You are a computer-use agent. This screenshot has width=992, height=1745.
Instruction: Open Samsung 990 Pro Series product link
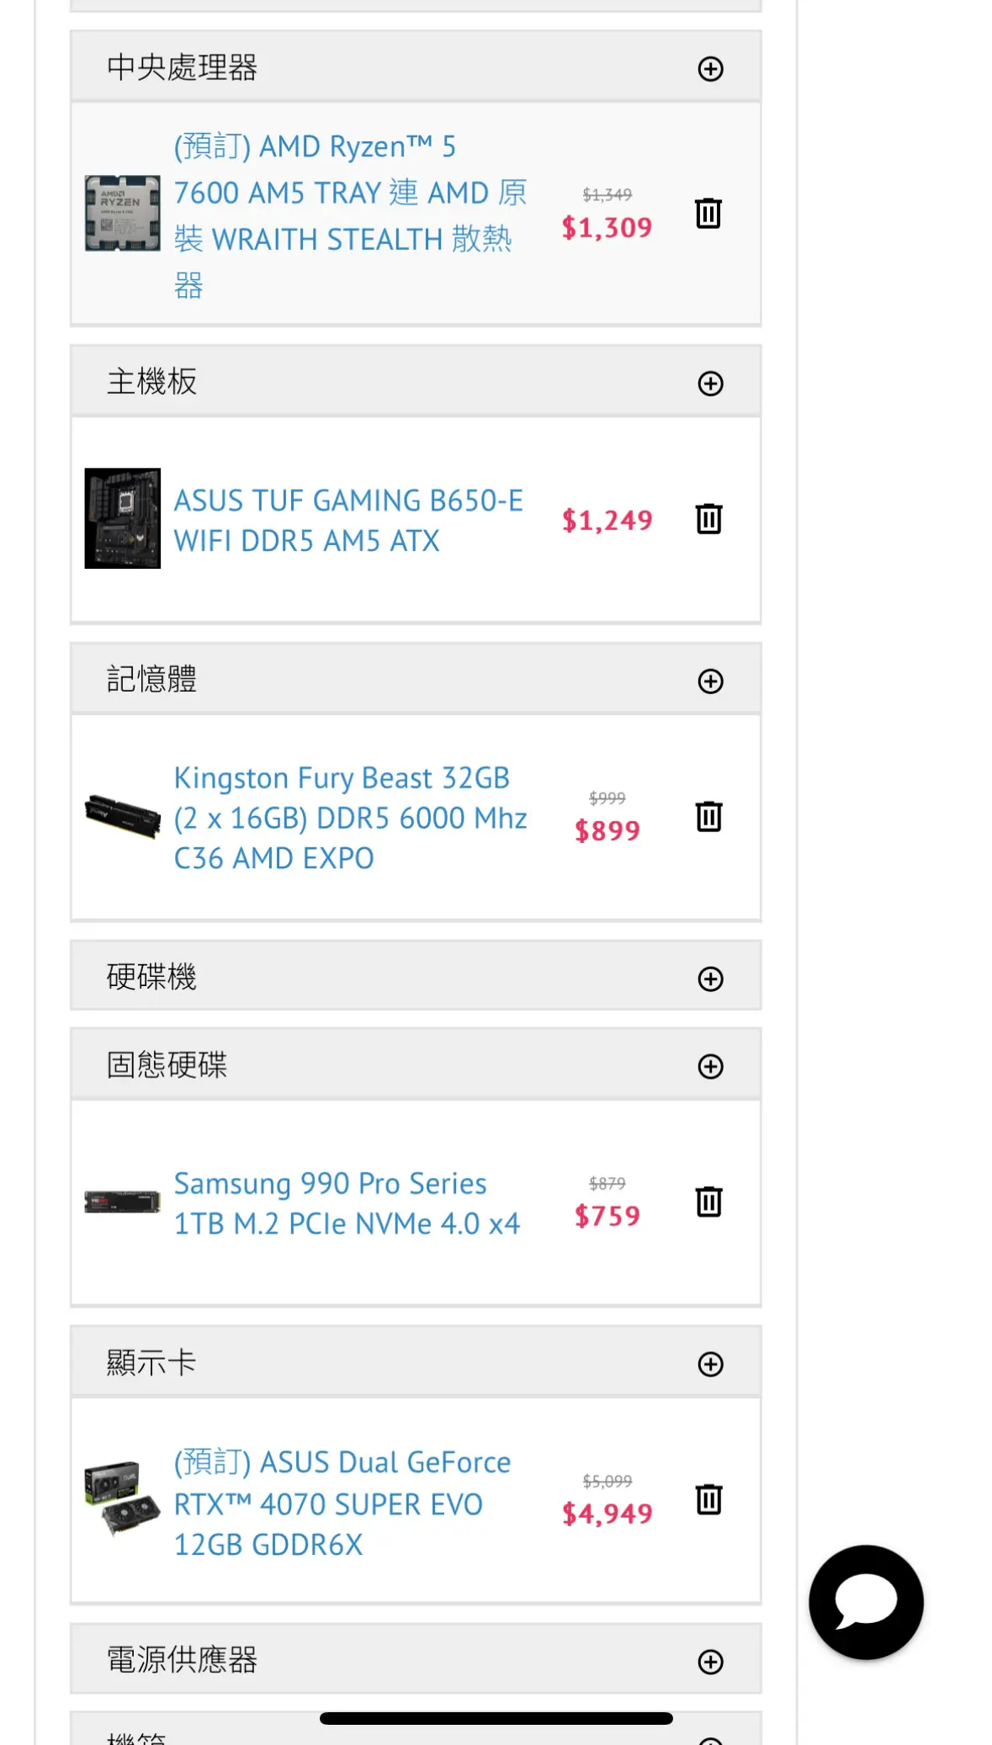click(x=347, y=1203)
